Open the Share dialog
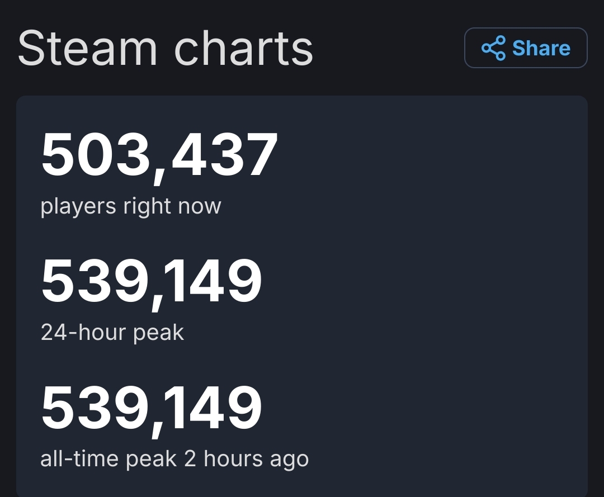This screenshot has width=604, height=497. click(x=526, y=48)
